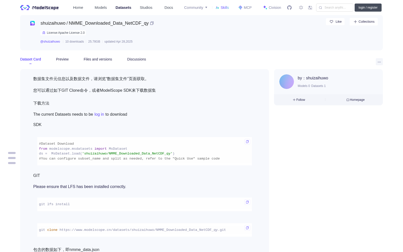Switch to the Preview tab

click(62, 59)
